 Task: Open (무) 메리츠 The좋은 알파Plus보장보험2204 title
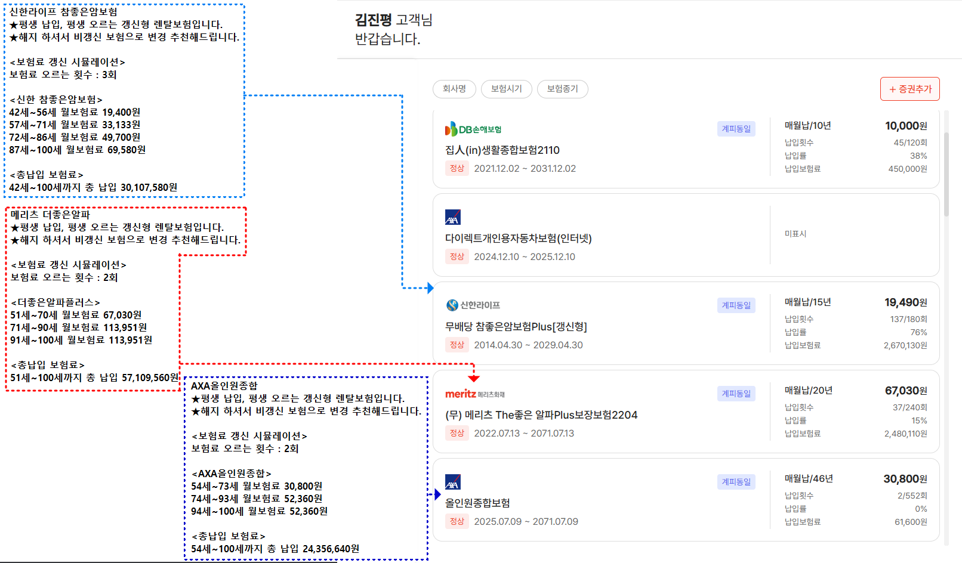(541, 415)
